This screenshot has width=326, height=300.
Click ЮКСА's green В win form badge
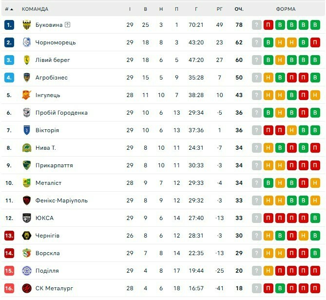315,218
